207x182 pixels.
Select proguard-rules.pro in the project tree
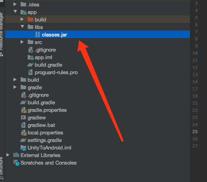(x=56, y=73)
